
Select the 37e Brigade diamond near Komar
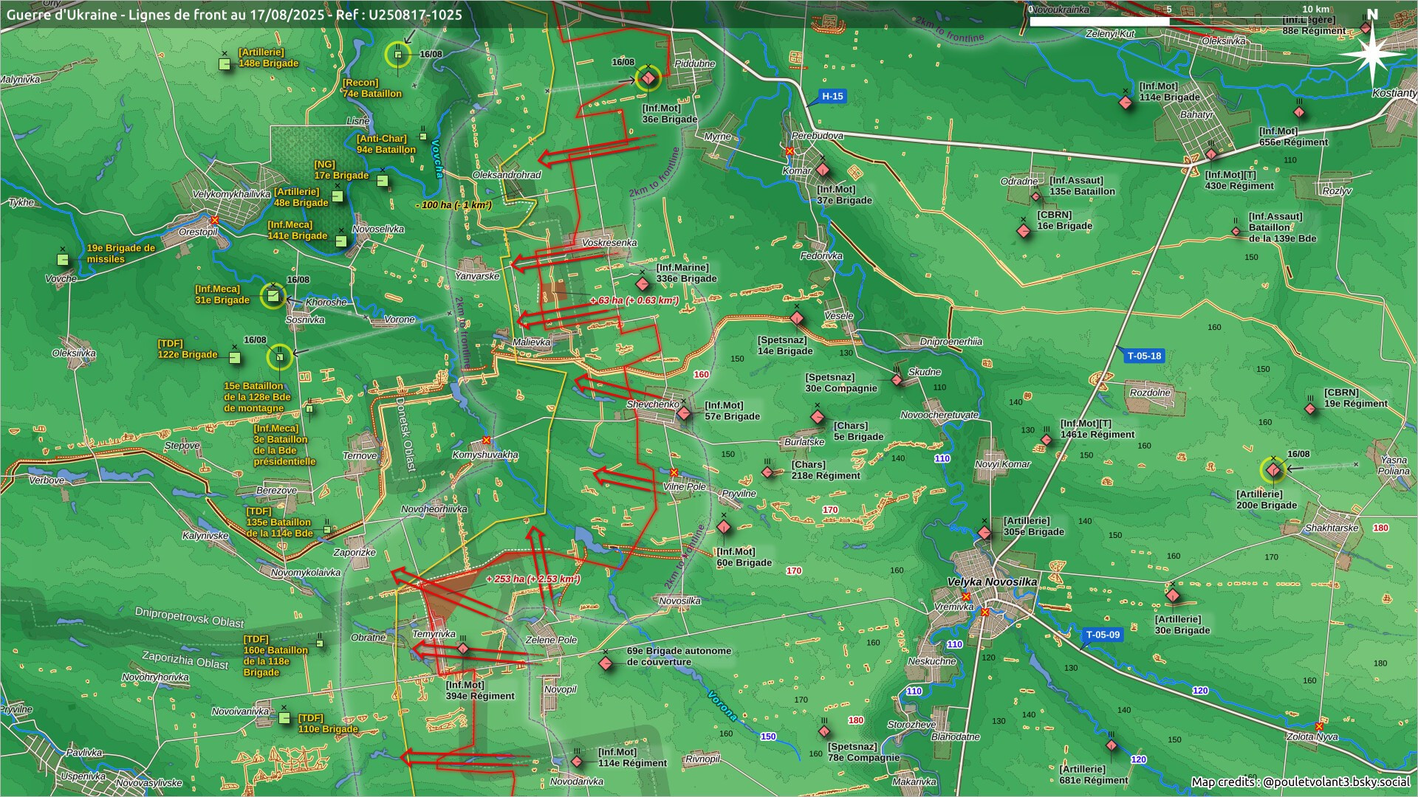tap(823, 170)
